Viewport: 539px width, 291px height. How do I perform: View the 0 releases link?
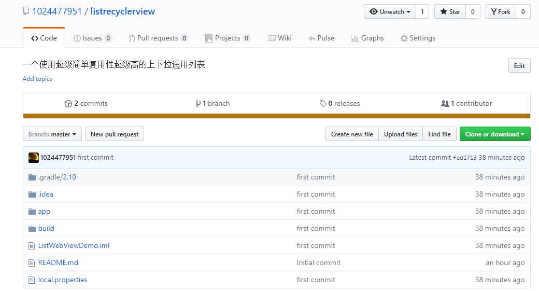(x=339, y=104)
